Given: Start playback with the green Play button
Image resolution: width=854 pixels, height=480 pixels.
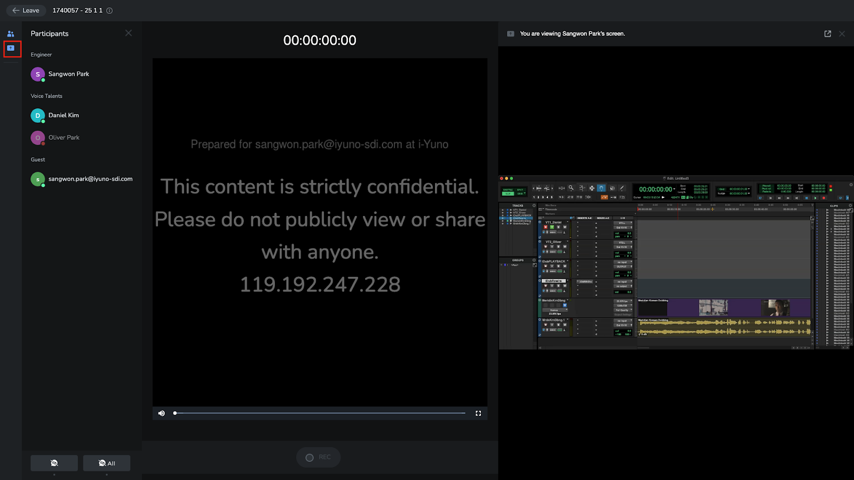Looking at the screenshot, I should pyautogui.click(x=815, y=198).
